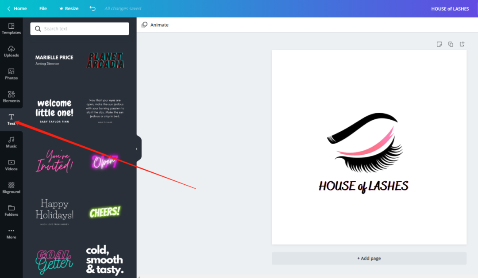Viewport: 478px width, 278px height.
Task: Open the Photos sidebar panel
Action: 11,74
